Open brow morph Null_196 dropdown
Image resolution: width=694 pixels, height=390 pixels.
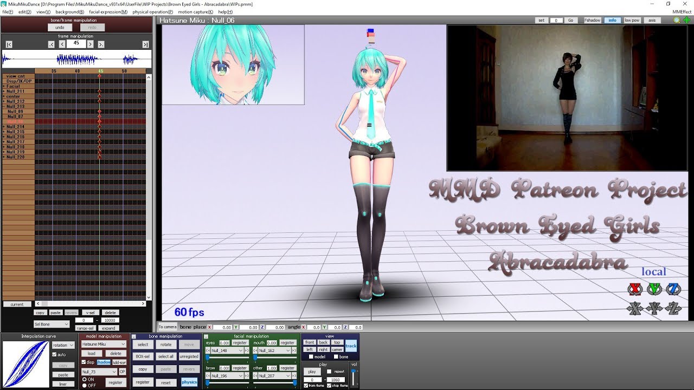point(227,375)
